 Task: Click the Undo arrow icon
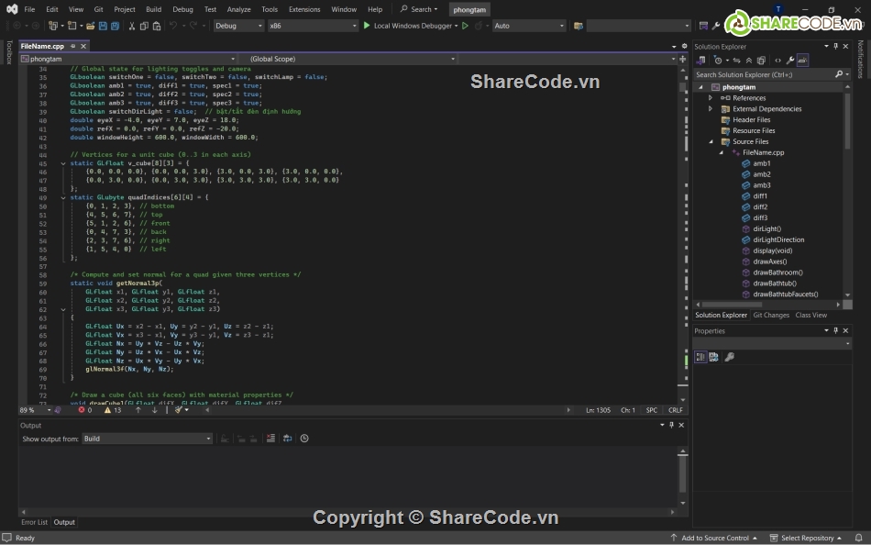click(x=172, y=26)
